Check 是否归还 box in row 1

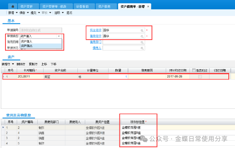coord(200,77)
